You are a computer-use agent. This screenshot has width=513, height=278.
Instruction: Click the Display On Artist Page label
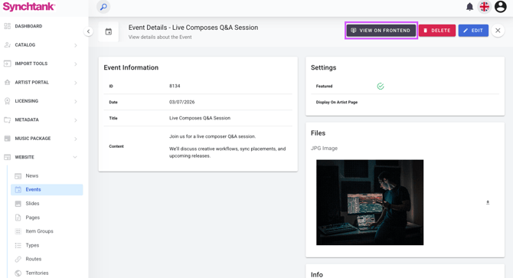coord(337,103)
